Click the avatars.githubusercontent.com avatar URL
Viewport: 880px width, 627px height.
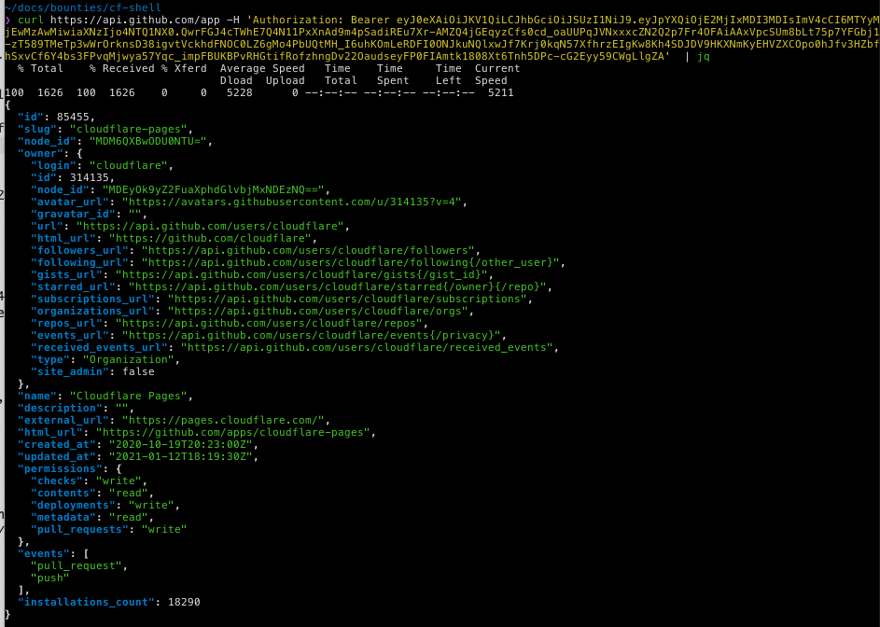[x=292, y=202]
